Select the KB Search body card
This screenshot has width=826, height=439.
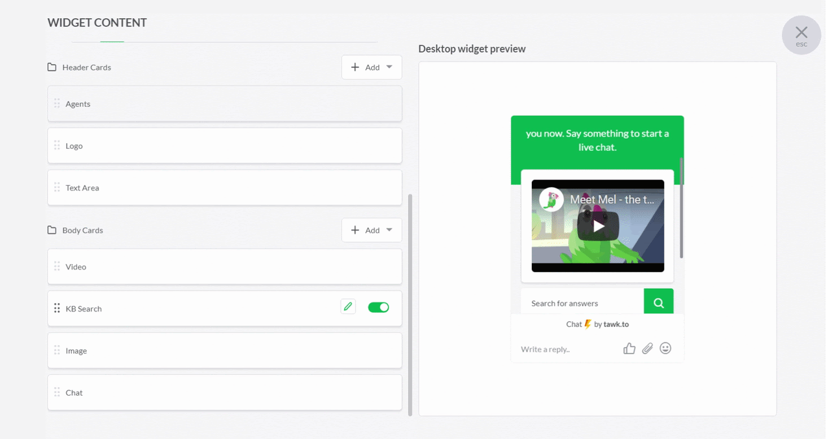225,309
